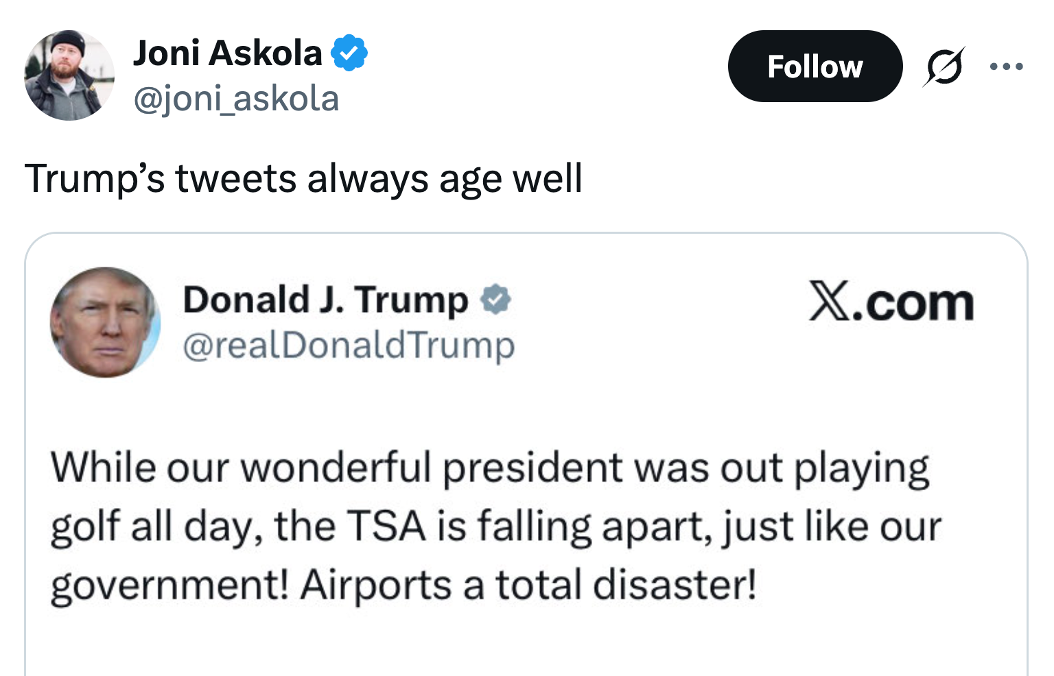Open the @joni_askola handle link
Viewport: 1054px width, 676px height.
coord(236,99)
